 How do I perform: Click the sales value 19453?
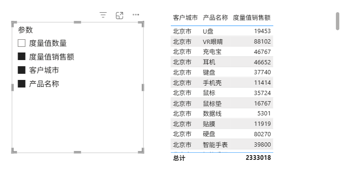click(262, 31)
